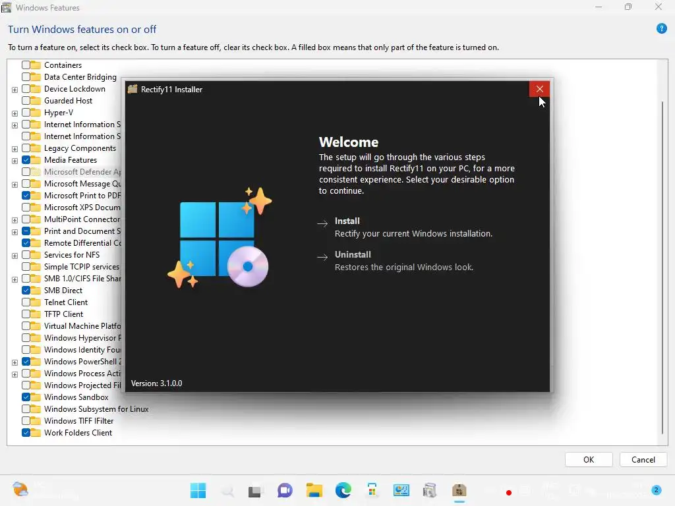Confirm Windows Features with OK
675x506 pixels.
click(x=589, y=459)
